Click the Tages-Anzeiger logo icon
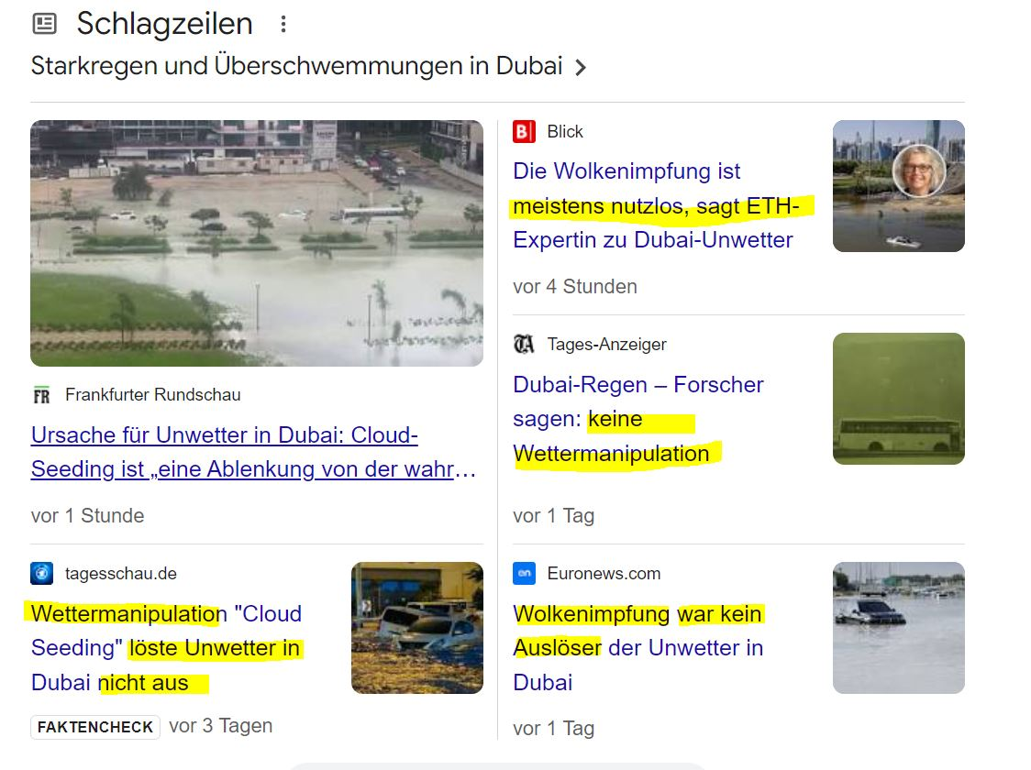The height and width of the screenshot is (770, 1031). [x=524, y=345]
